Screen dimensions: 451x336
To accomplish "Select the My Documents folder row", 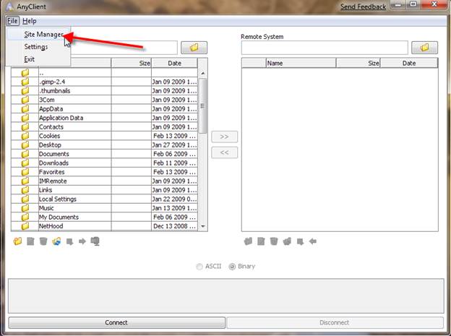I will [104, 217].
